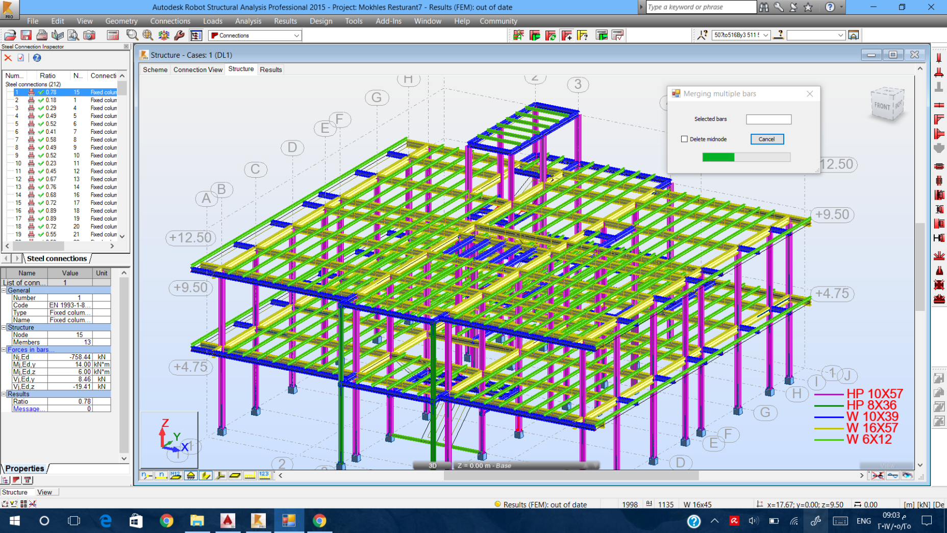Switch to the Connection View tab
The width and height of the screenshot is (947, 533).
point(197,69)
